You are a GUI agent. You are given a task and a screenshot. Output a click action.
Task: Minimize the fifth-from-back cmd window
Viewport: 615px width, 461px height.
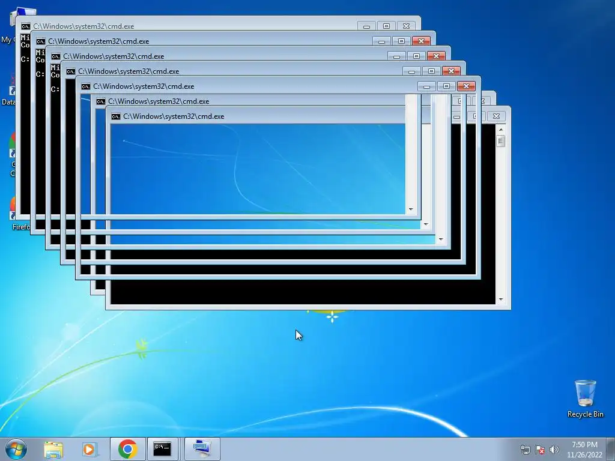pyautogui.click(x=426, y=86)
